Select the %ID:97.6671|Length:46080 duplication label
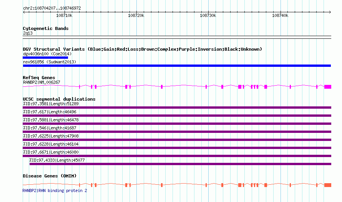 [x=51, y=152]
